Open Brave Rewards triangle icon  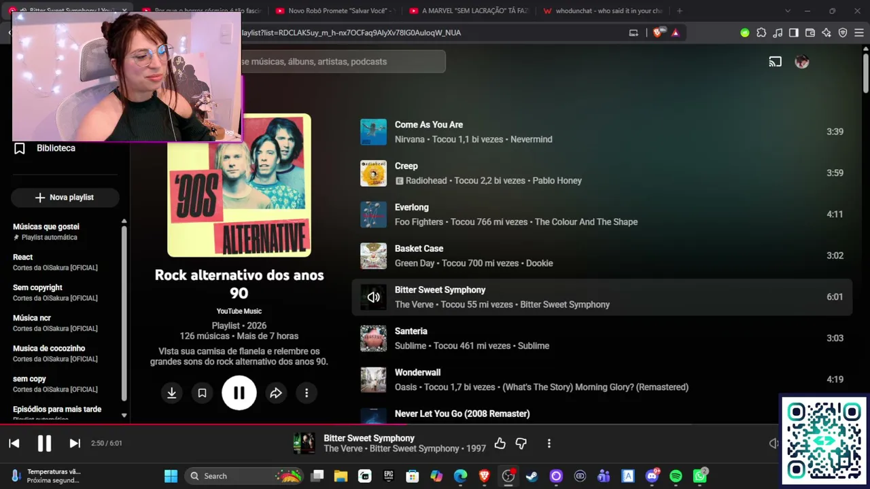coord(675,33)
